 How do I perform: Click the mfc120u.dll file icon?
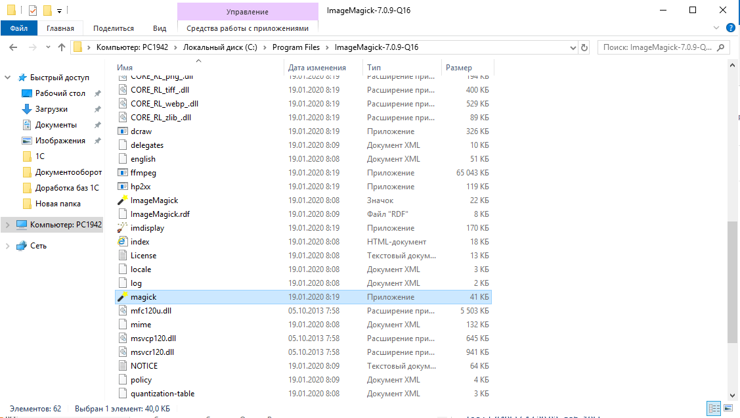(x=122, y=310)
